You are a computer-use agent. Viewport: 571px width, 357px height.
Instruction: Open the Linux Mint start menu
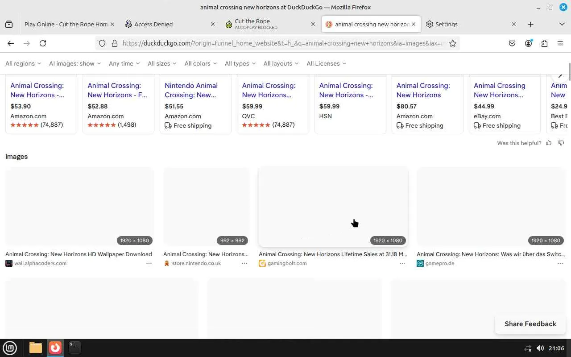pyautogui.click(x=10, y=348)
